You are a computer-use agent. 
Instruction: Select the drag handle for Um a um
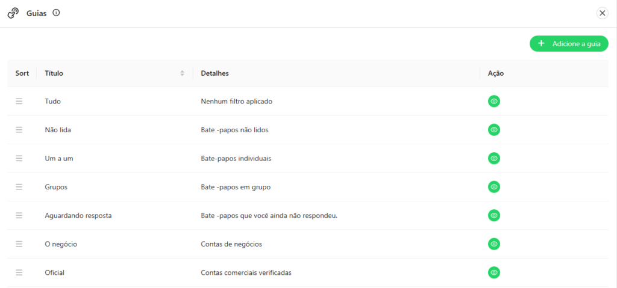[x=19, y=158]
